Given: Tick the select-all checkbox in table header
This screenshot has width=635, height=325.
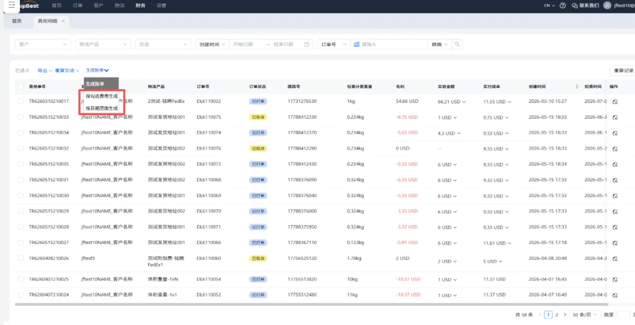Looking at the screenshot, I should [x=20, y=86].
